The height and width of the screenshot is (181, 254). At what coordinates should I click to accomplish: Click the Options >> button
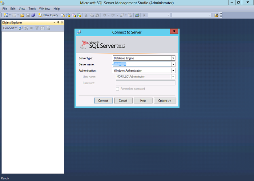pos(165,101)
